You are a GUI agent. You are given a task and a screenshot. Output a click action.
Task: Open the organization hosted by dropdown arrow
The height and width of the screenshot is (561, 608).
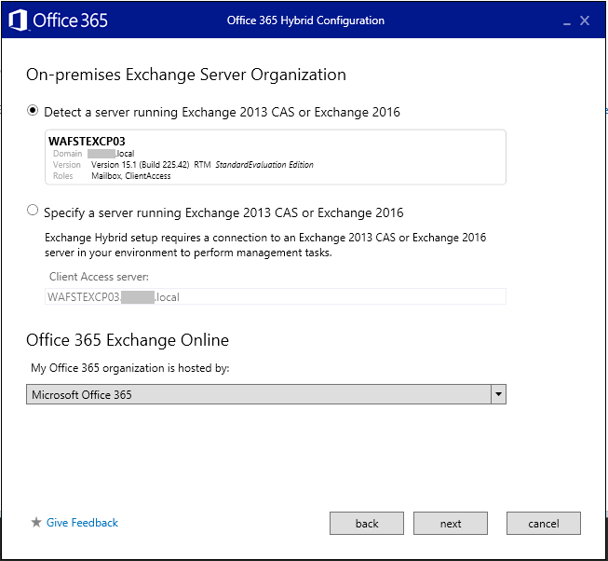pos(498,394)
